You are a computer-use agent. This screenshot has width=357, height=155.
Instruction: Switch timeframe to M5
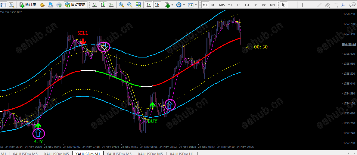213,5
